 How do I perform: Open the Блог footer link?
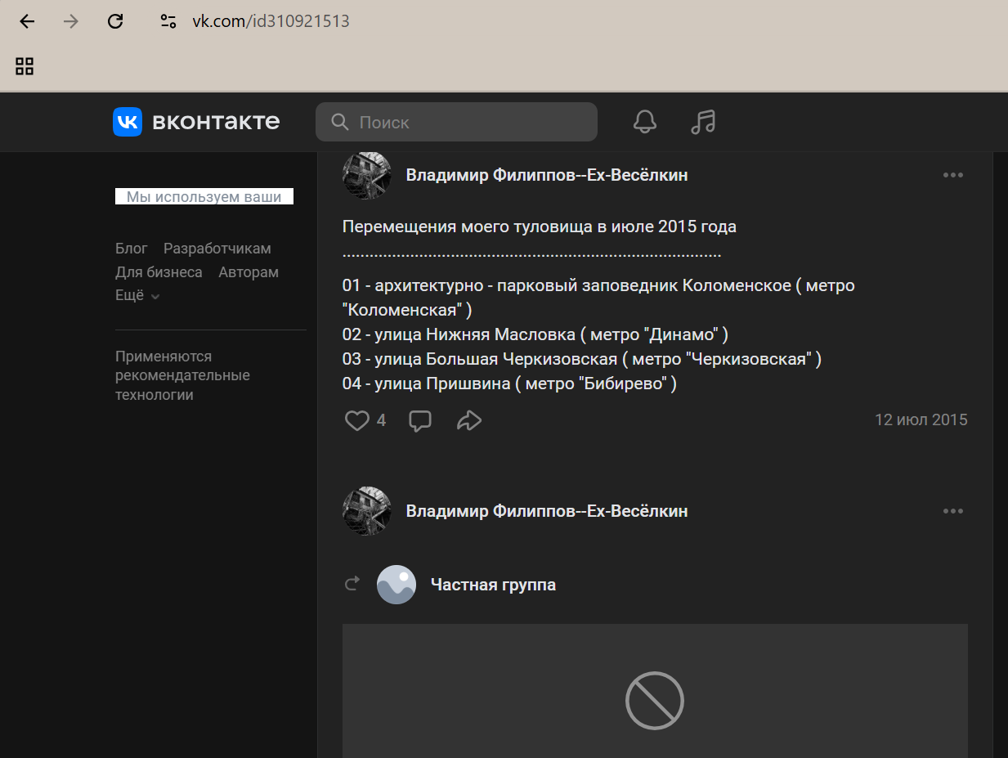[x=132, y=249]
